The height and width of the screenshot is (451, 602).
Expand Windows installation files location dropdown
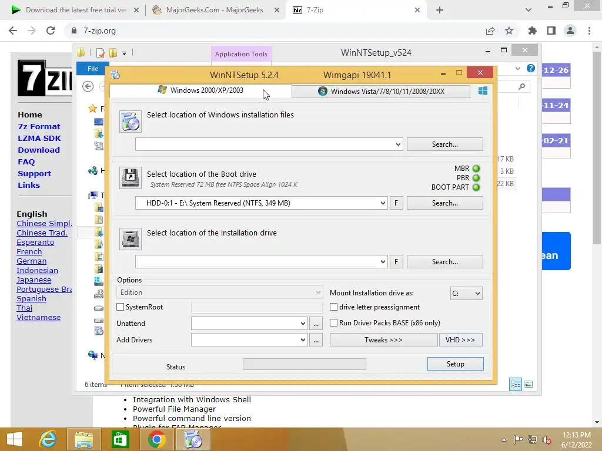(398, 144)
